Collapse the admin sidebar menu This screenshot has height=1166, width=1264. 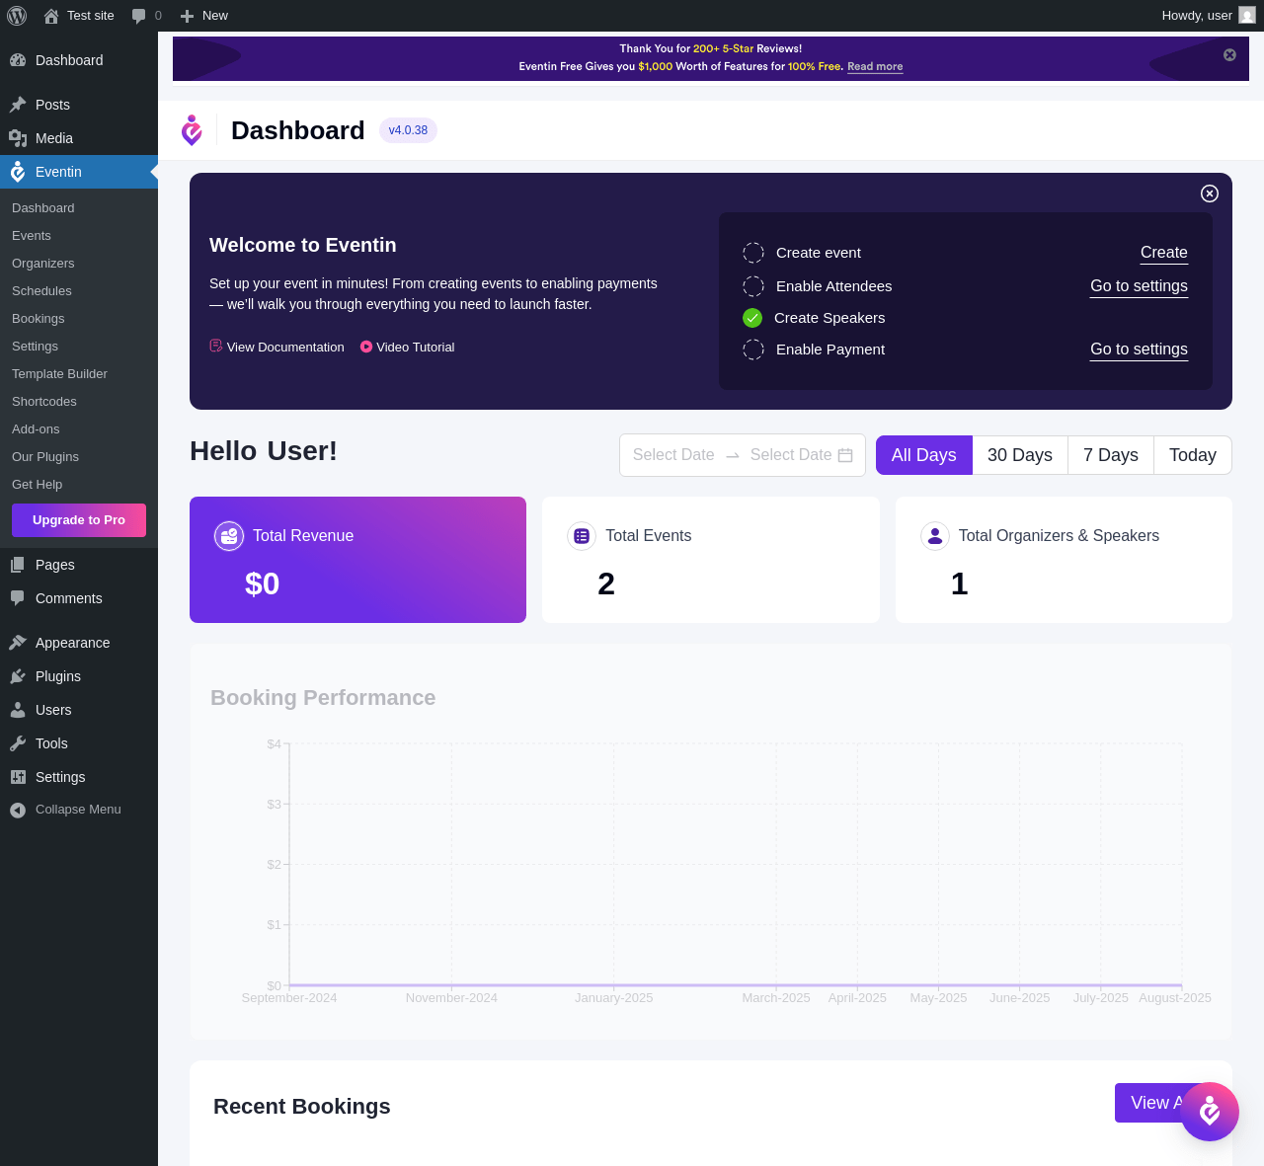point(79,810)
